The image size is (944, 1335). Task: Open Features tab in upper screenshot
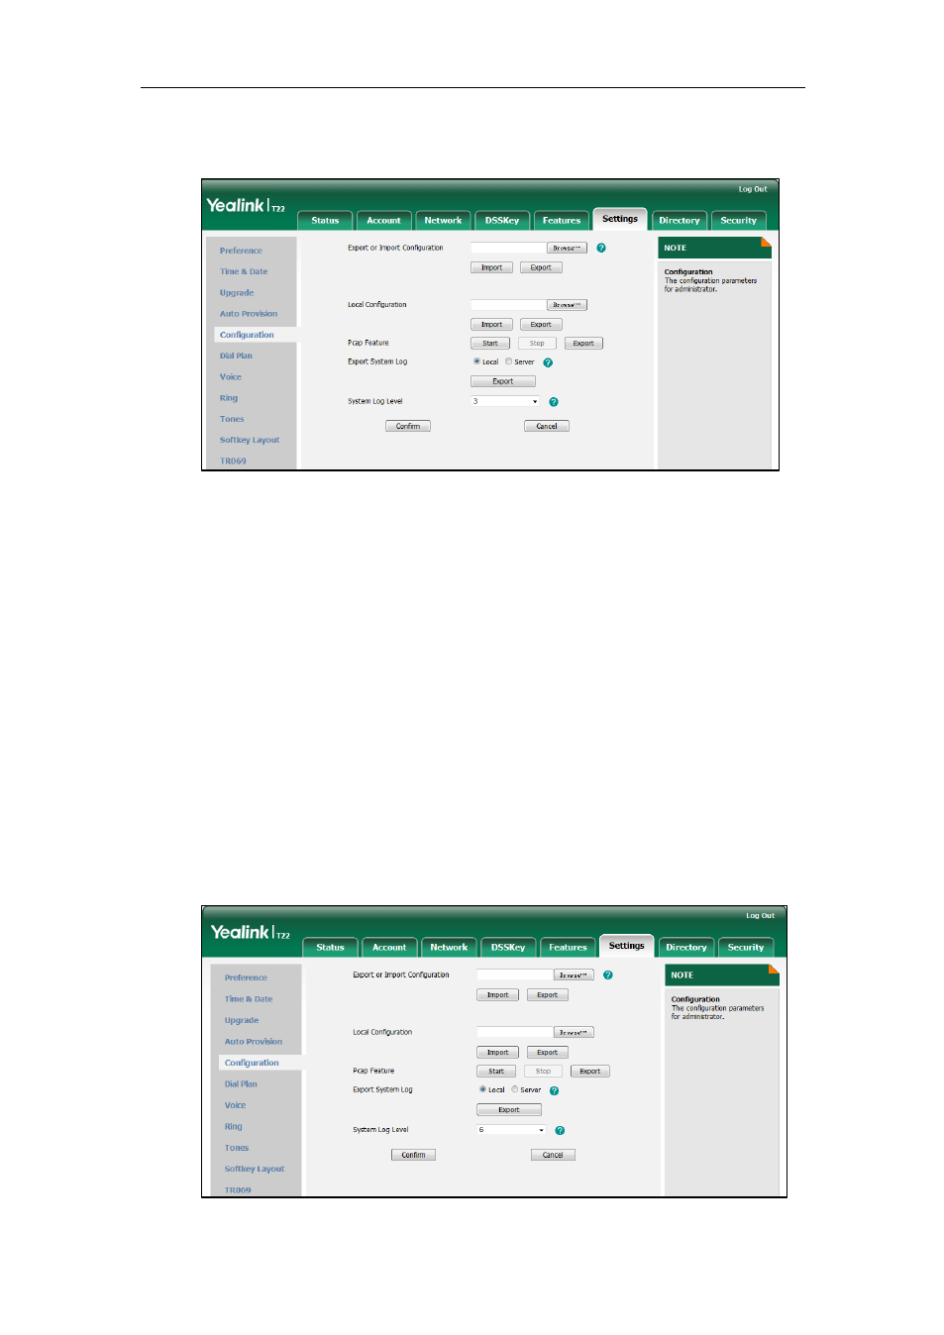tap(562, 221)
